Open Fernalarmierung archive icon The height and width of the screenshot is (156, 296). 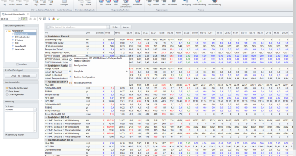coord(214,3)
